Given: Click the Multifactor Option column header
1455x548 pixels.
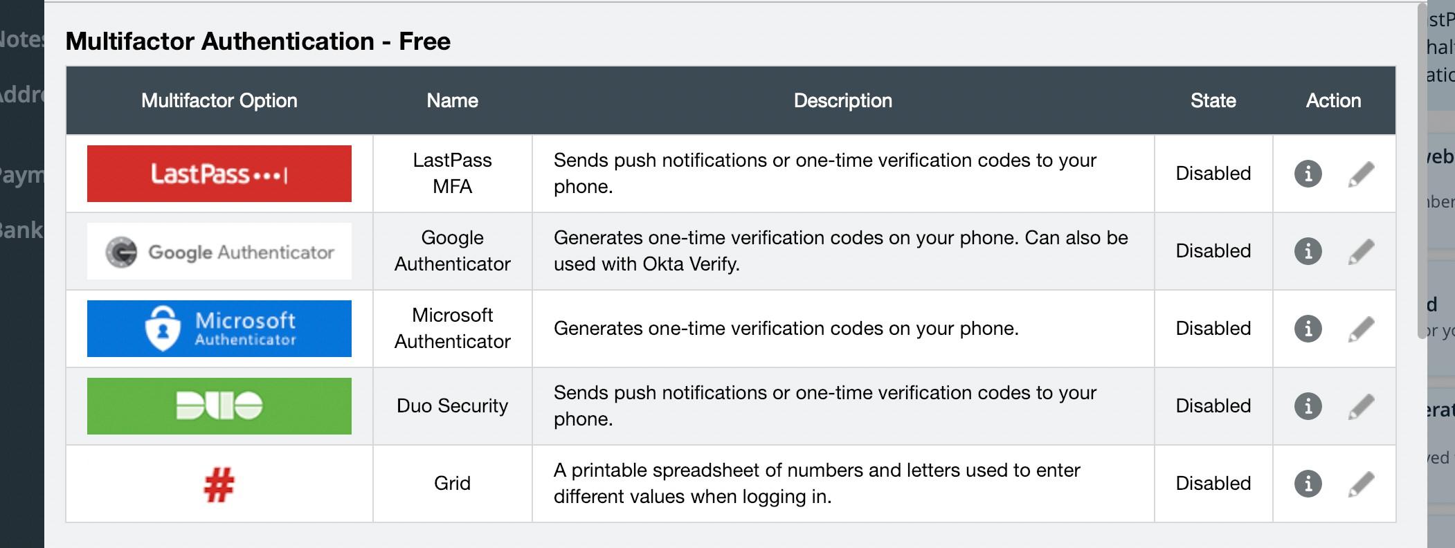Looking at the screenshot, I should pyautogui.click(x=219, y=101).
